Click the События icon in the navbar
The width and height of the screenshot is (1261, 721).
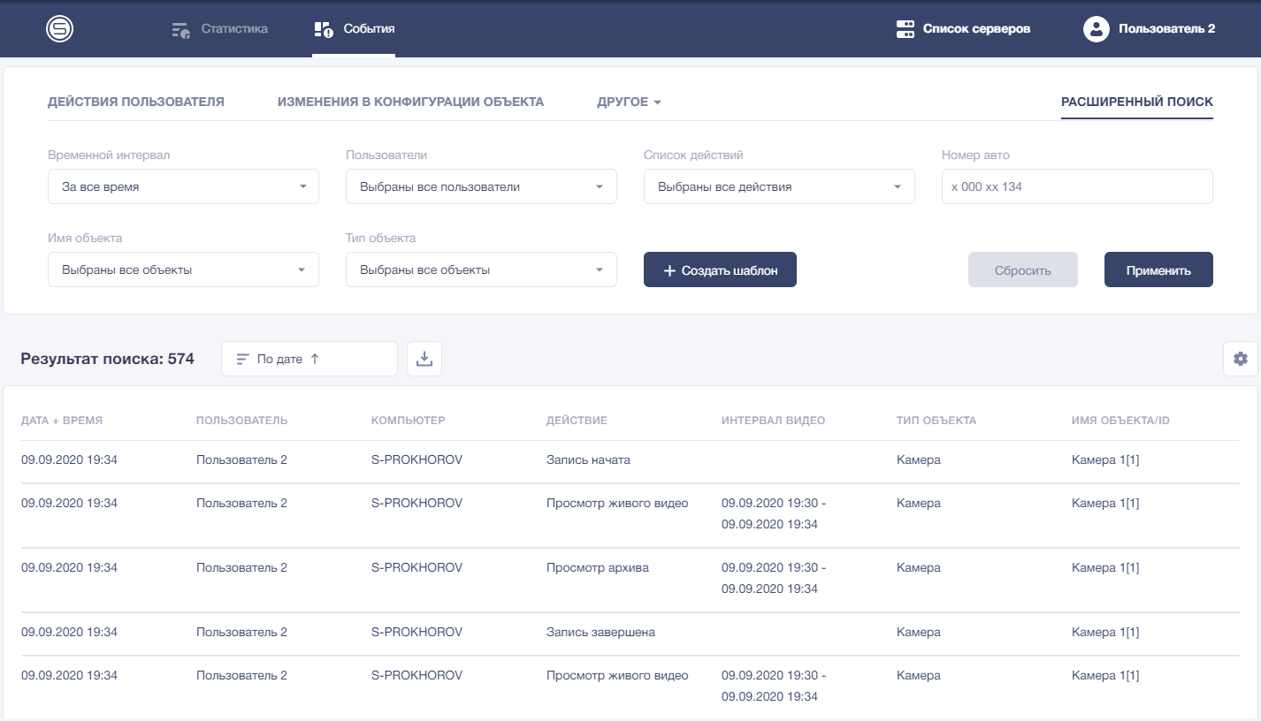324,29
